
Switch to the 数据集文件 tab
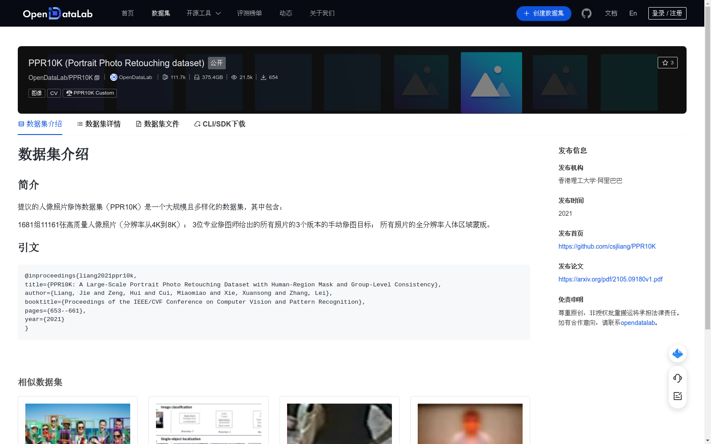click(x=157, y=124)
